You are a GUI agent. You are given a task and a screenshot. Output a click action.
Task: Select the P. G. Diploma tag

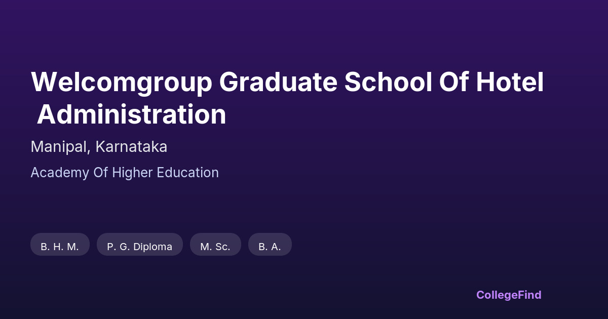[139, 247]
